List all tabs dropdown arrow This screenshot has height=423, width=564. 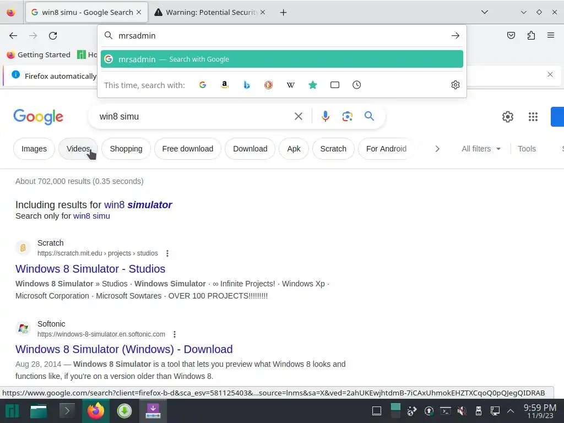(x=485, y=12)
